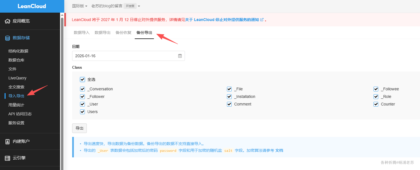Screen dimensions: 420x170
Task: Open the 老苏的blog的留言 app dropdown
Action: coord(116,6)
